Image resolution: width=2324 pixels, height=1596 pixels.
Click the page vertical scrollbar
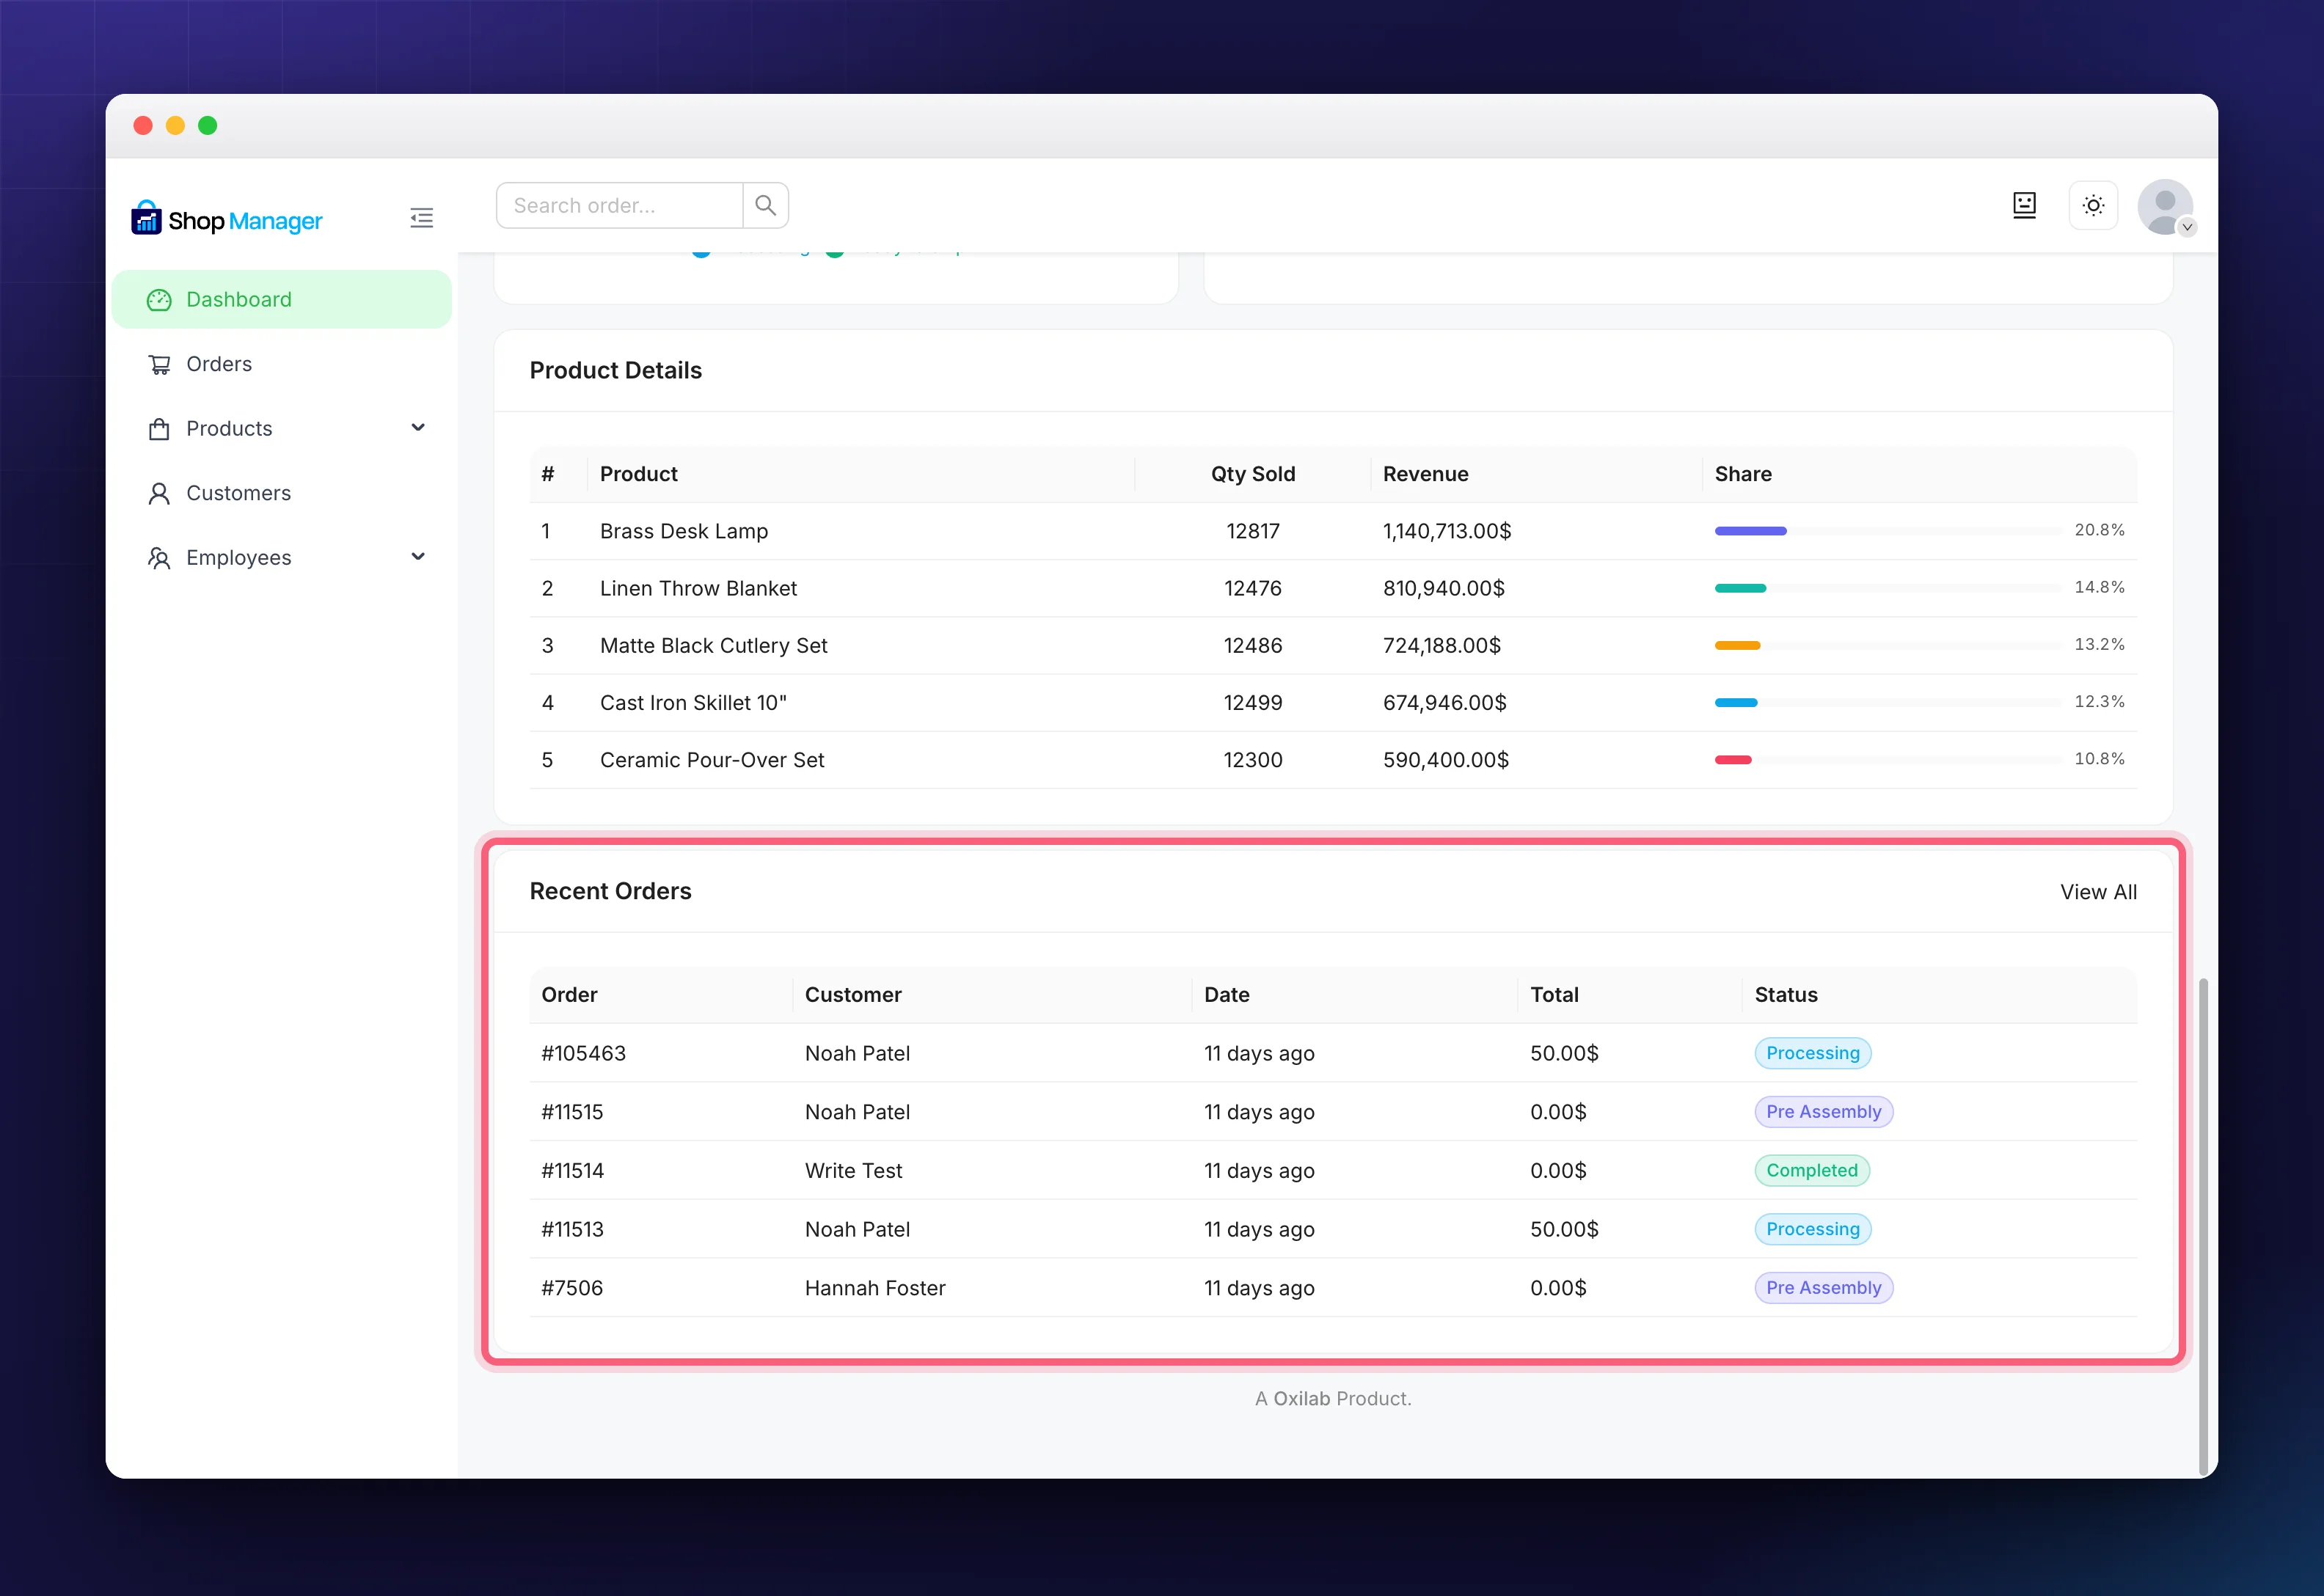pyautogui.click(x=2203, y=1227)
